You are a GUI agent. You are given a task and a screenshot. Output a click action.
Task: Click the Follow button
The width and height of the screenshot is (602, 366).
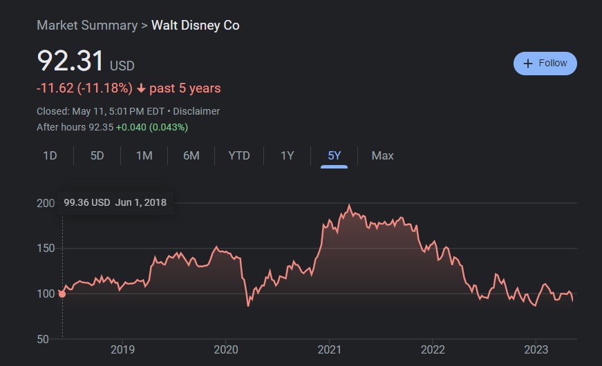(x=545, y=64)
